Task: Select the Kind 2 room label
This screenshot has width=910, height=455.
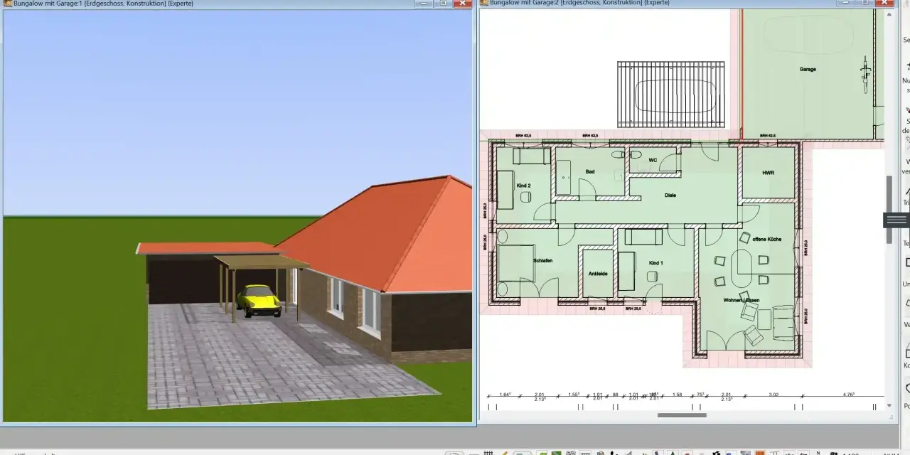Action: coord(524,186)
